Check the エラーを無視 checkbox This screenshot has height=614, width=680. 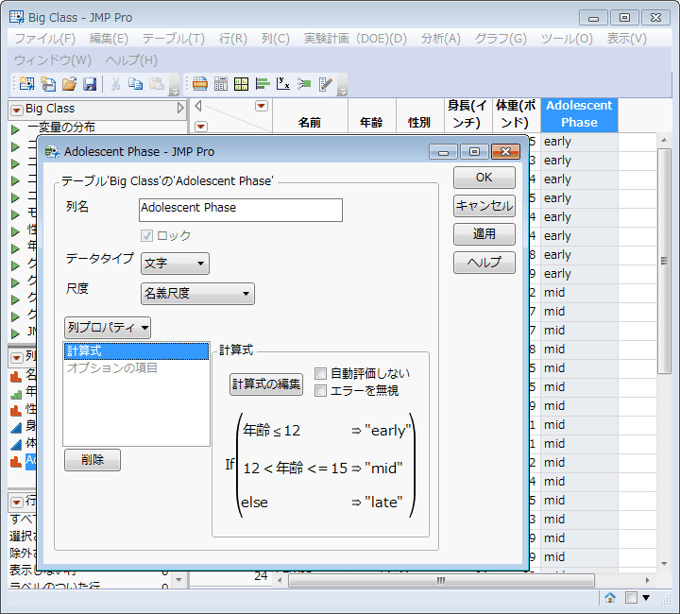[321, 390]
